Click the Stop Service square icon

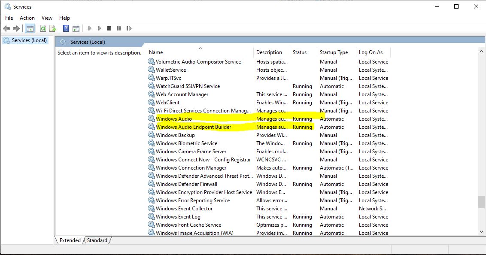click(109, 29)
